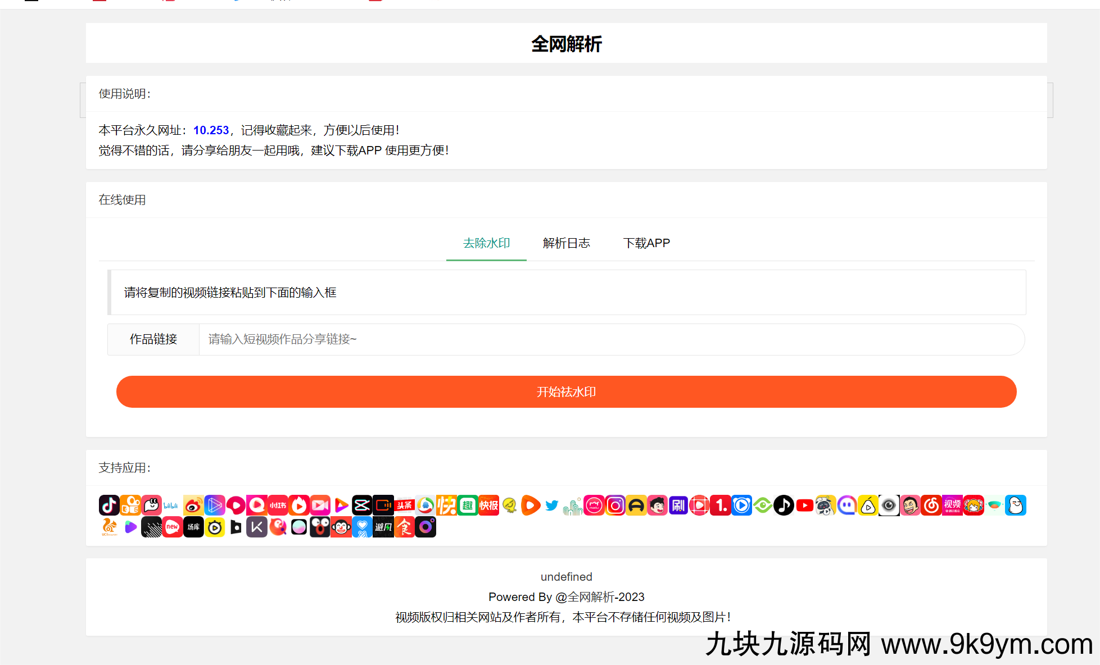1100x665 pixels.
Task: Click the Weibo app icon
Action: point(193,505)
